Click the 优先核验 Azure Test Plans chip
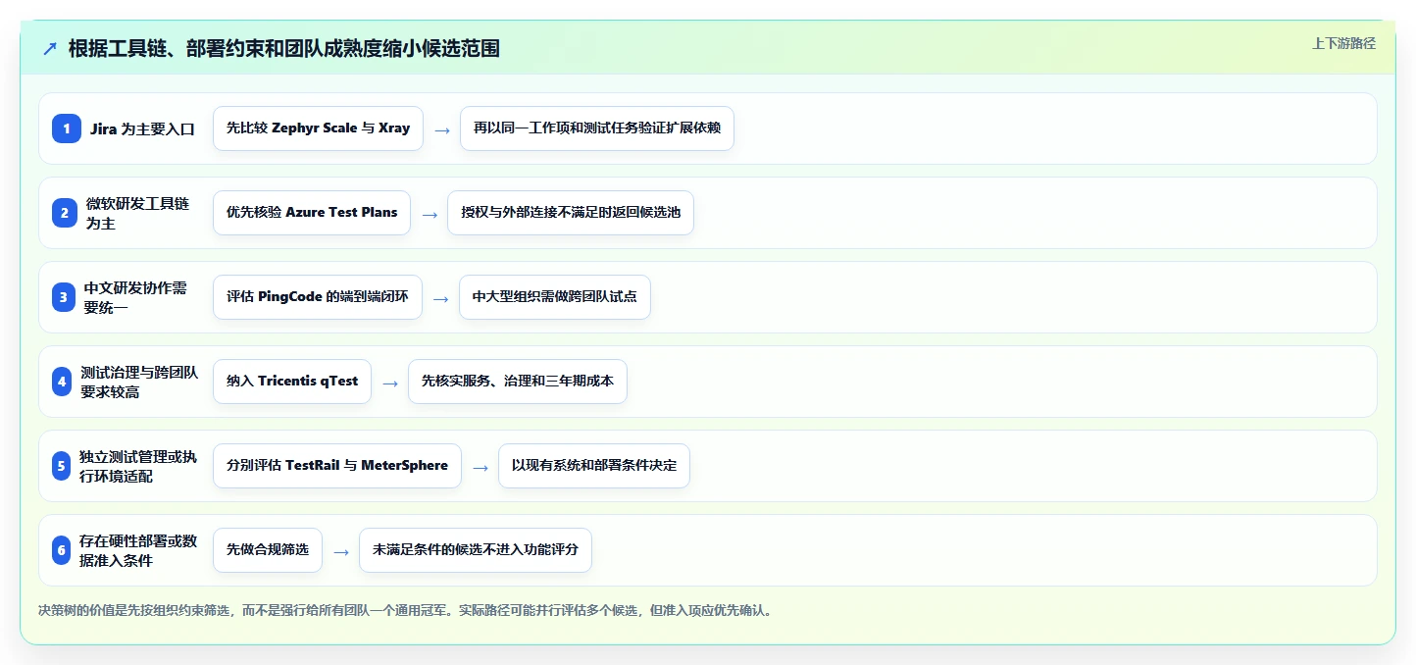Image resolution: width=1416 pixels, height=665 pixels. tap(312, 213)
